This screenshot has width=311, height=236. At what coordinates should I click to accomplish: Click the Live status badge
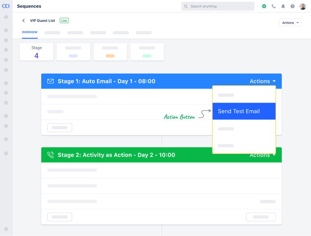pos(64,20)
